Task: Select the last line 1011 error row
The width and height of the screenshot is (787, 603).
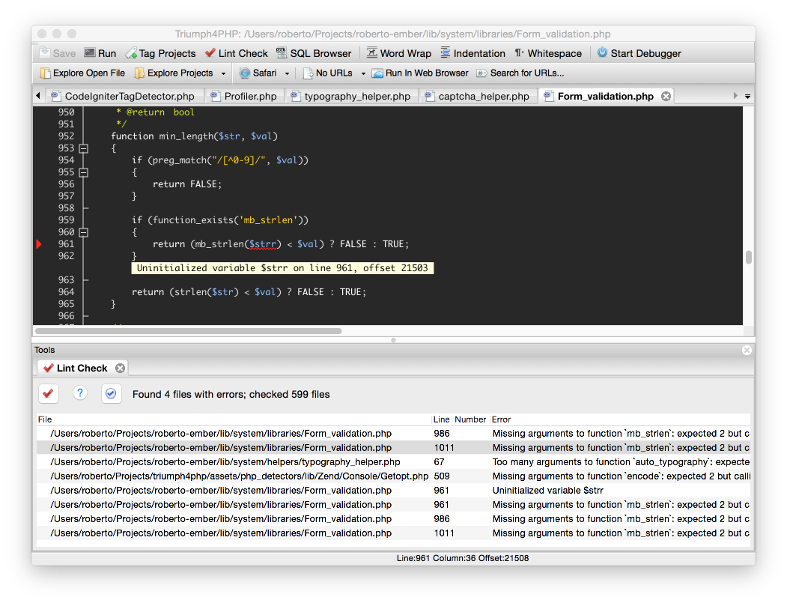Action: click(394, 533)
